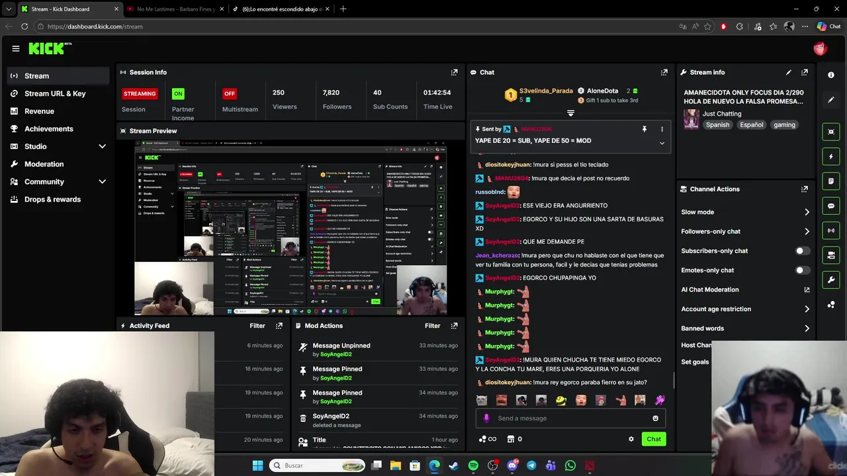
Task: Open the hamburger menu beside Kick logo
Action: [x=15, y=48]
